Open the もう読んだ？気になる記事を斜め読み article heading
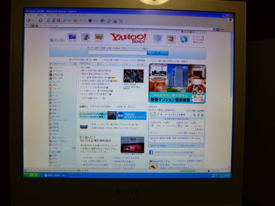 point(95,139)
